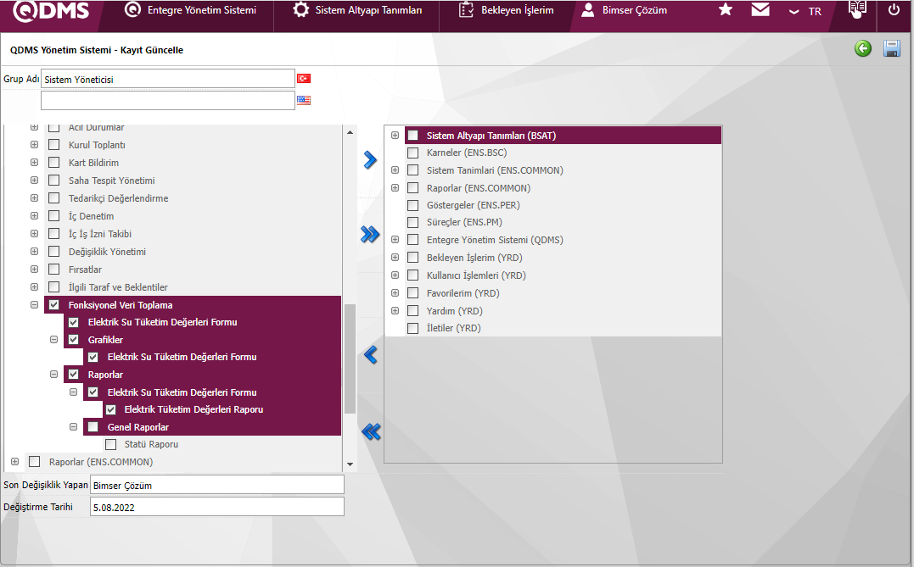
Task: Click double left arrow to remove all
Action: tap(370, 431)
